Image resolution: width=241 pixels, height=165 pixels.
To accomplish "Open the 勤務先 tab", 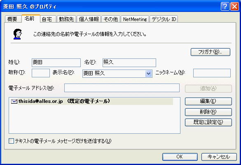I will point(66,19).
